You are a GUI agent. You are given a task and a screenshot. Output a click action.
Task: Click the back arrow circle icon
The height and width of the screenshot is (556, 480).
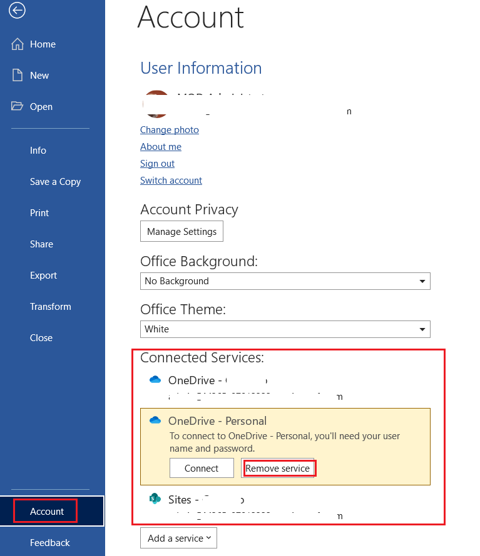(17, 10)
